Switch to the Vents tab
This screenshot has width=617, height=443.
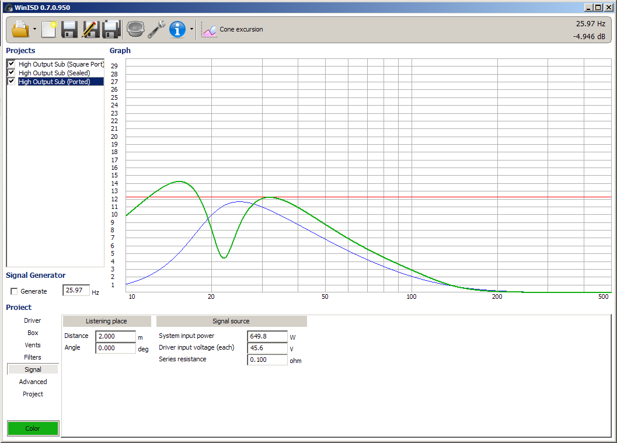(33, 345)
